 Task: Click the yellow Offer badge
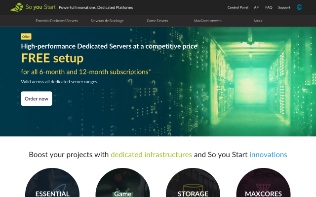point(26,36)
